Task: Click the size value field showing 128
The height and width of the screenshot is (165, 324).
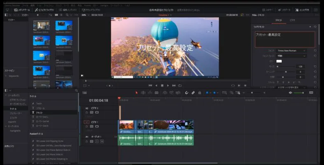Action: click(301, 66)
